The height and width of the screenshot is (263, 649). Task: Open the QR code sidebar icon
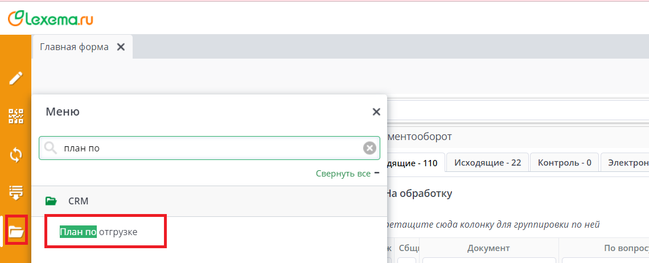[15, 116]
